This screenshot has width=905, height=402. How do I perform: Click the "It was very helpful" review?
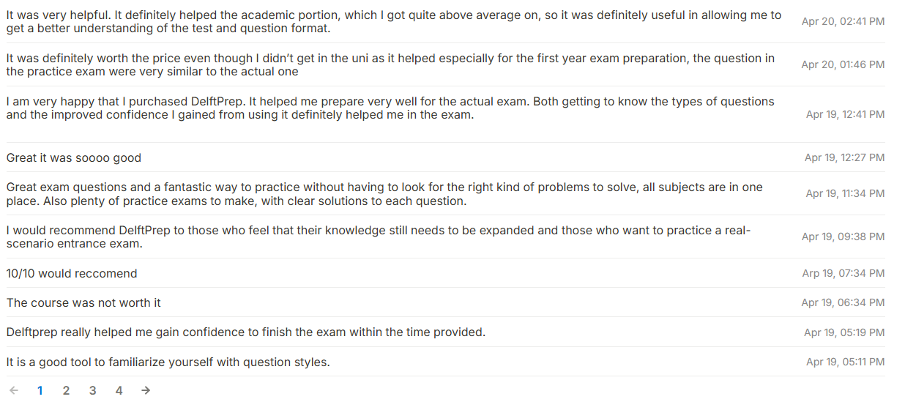393,21
